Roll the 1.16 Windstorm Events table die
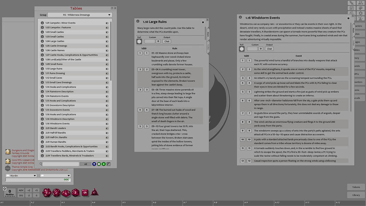This screenshot has width=366, height=206. click(x=242, y=49)
